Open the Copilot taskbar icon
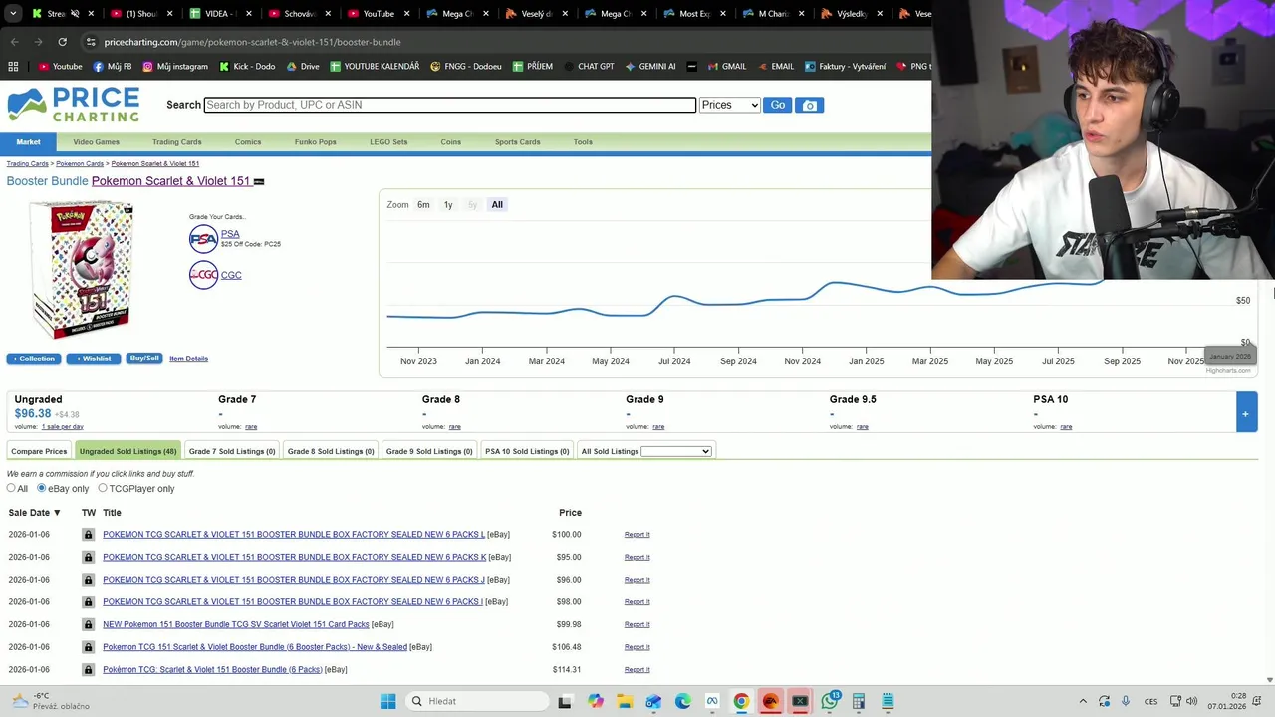This screenshot has width=1275, height=717. click(595, 701)
